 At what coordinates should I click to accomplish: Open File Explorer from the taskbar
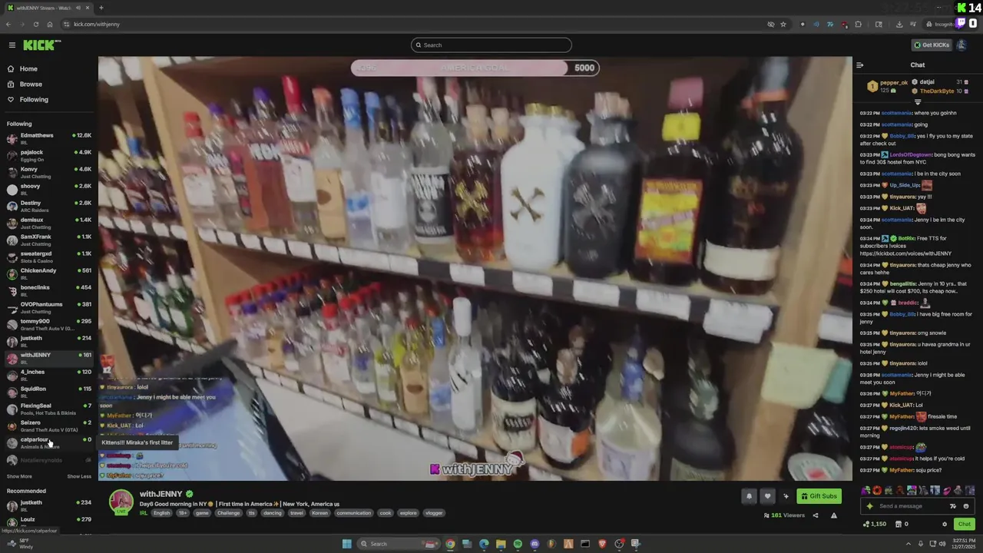coord(501,544)
